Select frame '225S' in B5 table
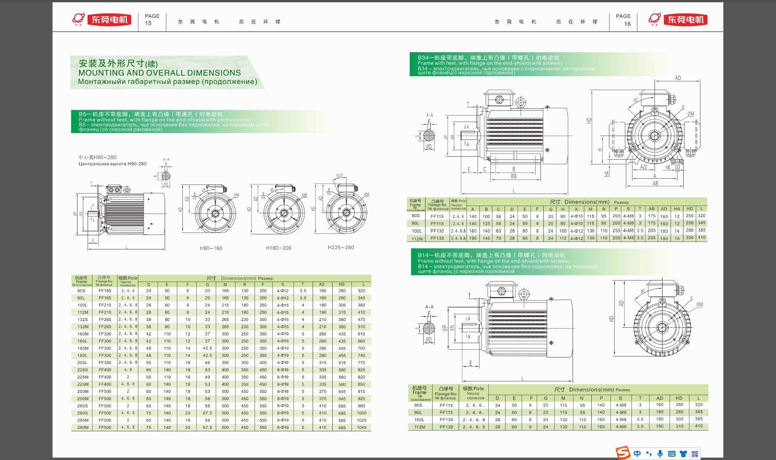The width and height of the screenshot is (776, 460). click(82, 370)
